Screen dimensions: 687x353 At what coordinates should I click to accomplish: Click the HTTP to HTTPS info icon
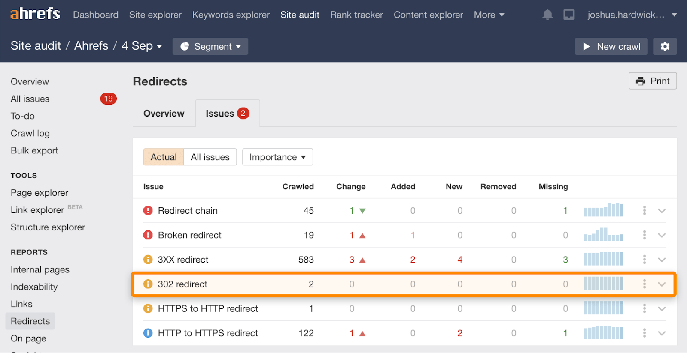click(x=148, y=333)
